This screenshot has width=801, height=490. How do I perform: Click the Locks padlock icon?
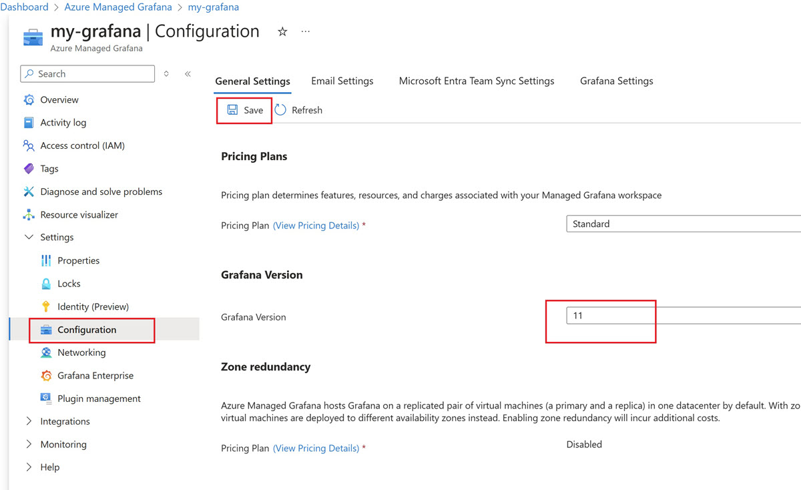[x=46, y=284]
